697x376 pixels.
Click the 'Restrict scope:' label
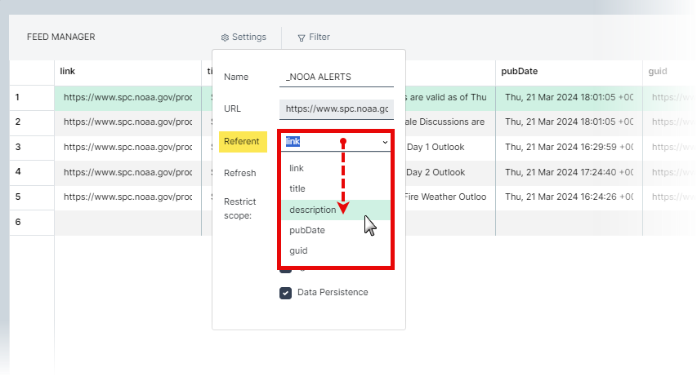coord(240,209)
